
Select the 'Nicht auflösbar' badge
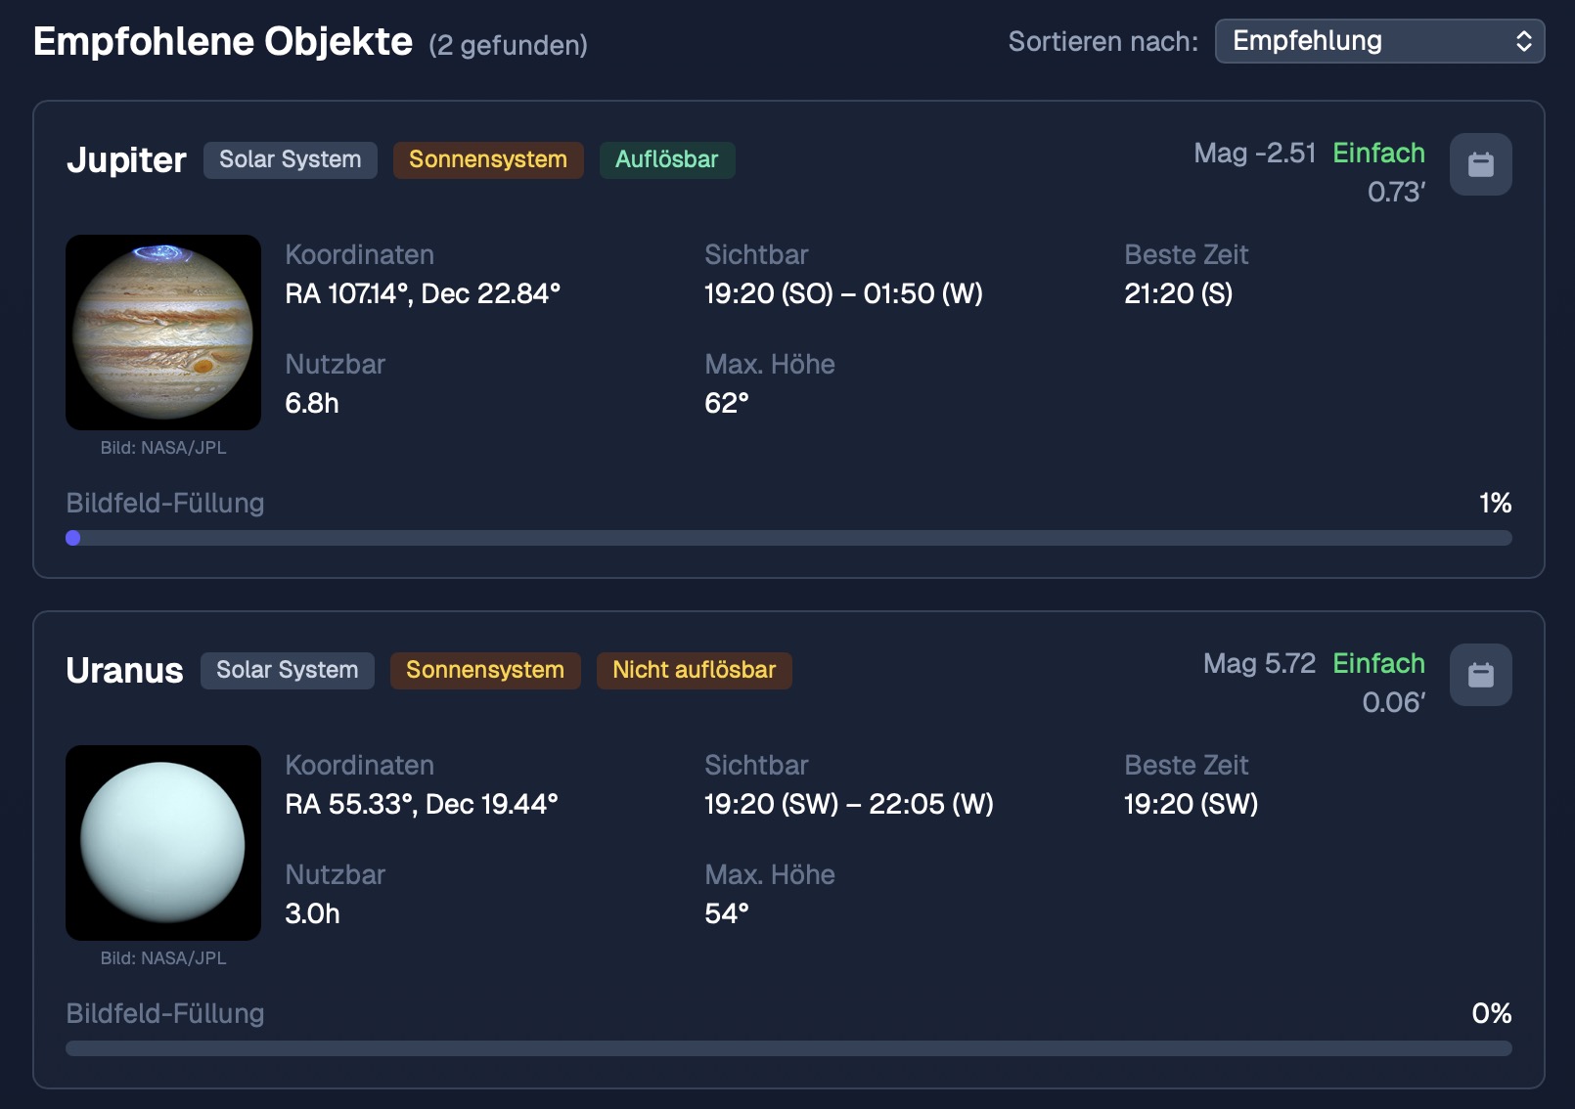pos(695,670)
